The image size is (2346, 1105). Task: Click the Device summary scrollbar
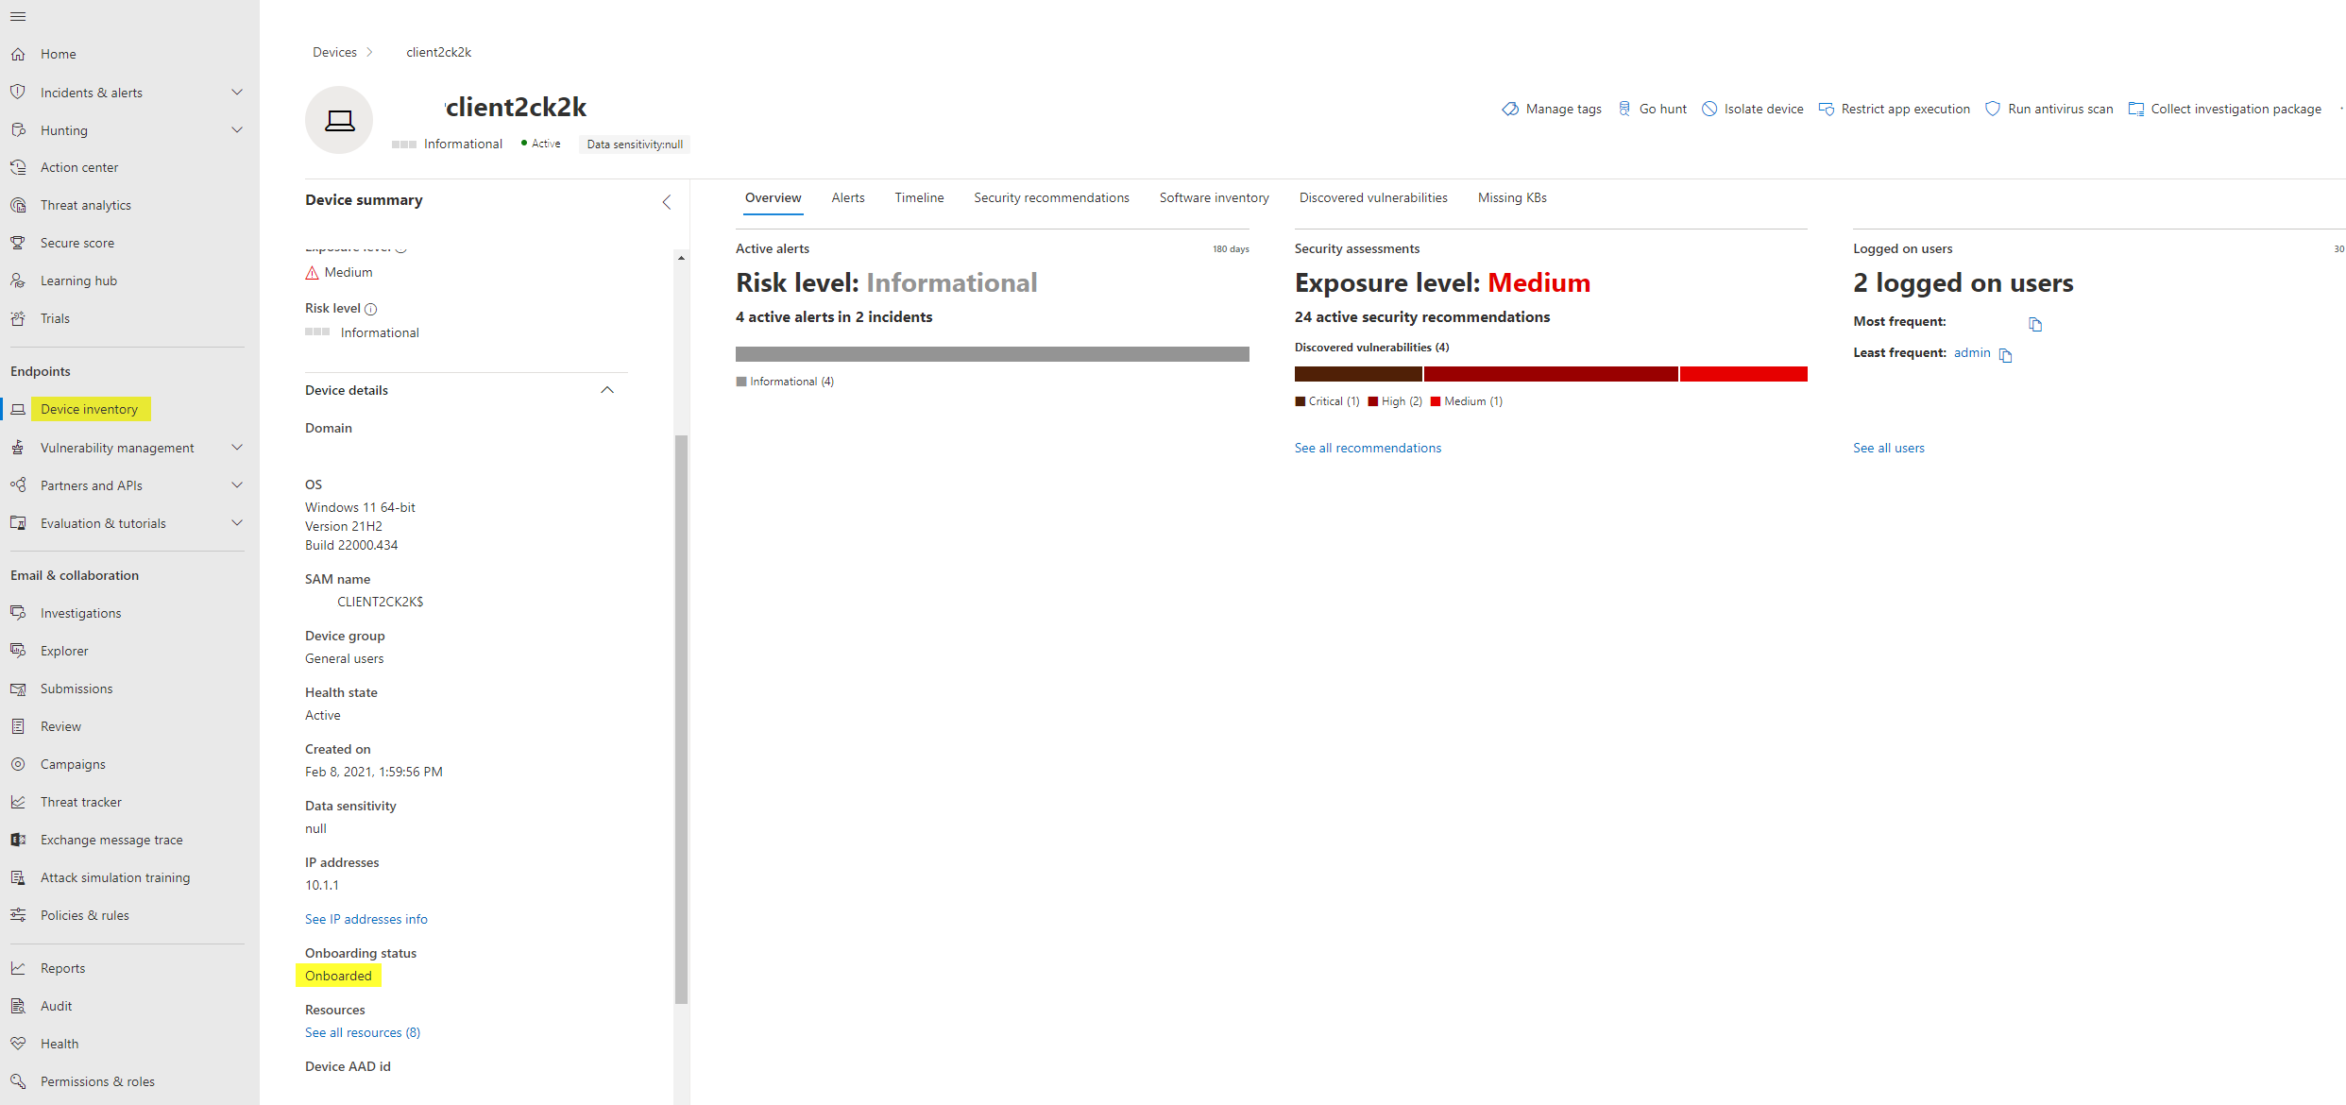pos(681,718)
